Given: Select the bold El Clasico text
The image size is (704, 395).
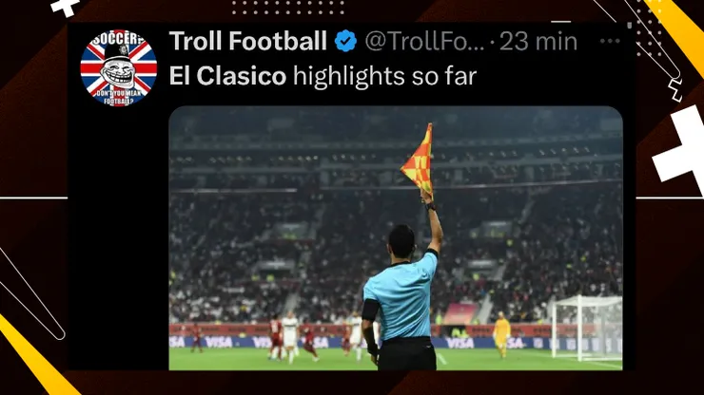Looking at the screenshot, I should click(x=227, y=76).
